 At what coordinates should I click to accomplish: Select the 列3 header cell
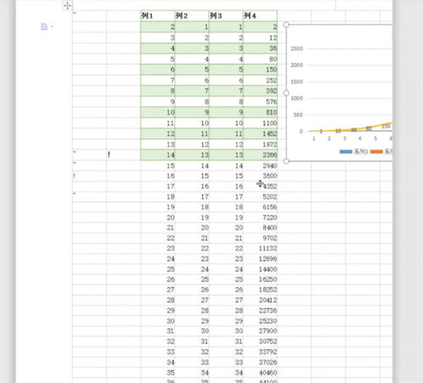point(226,16)
